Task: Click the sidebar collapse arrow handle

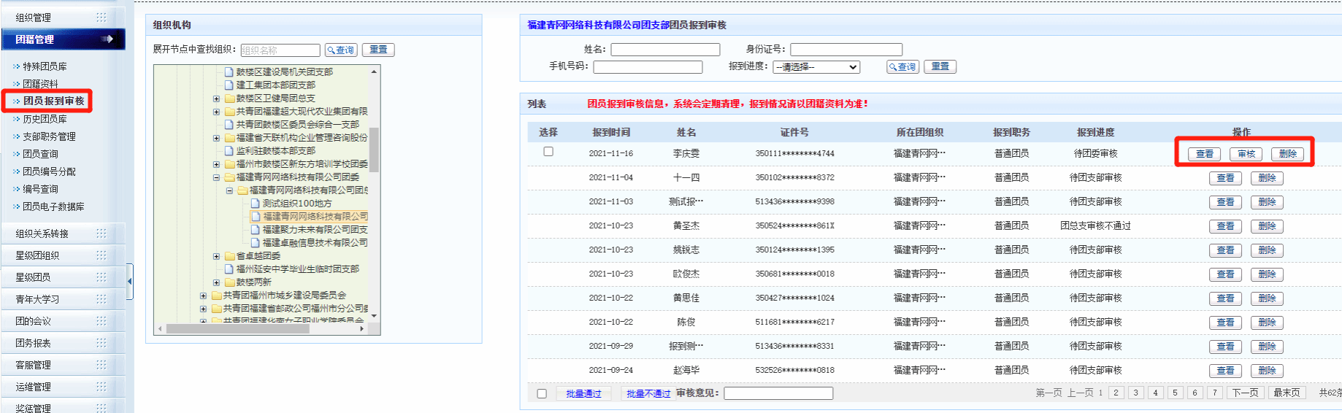Action: tap(130, 281)
